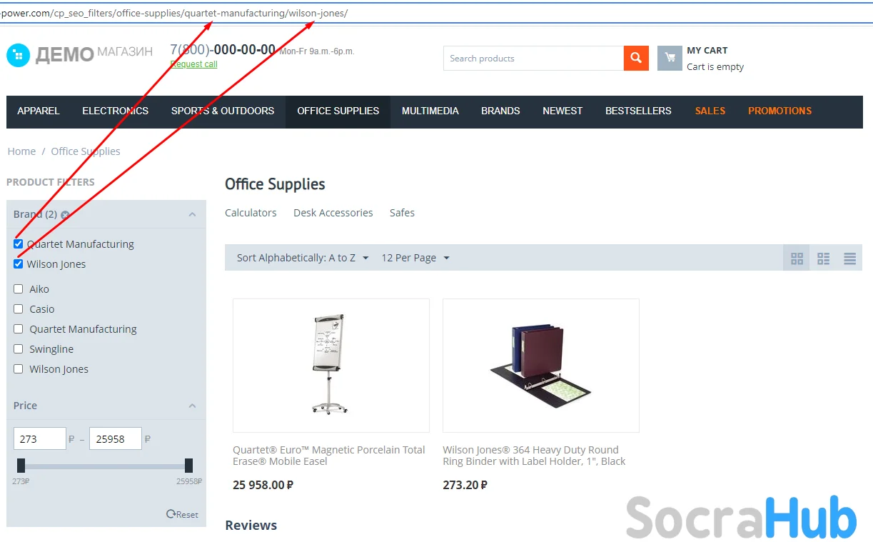Open the 12 Per Page dropdown
This screenshot has height=542, width=873.
pos(415,258)
